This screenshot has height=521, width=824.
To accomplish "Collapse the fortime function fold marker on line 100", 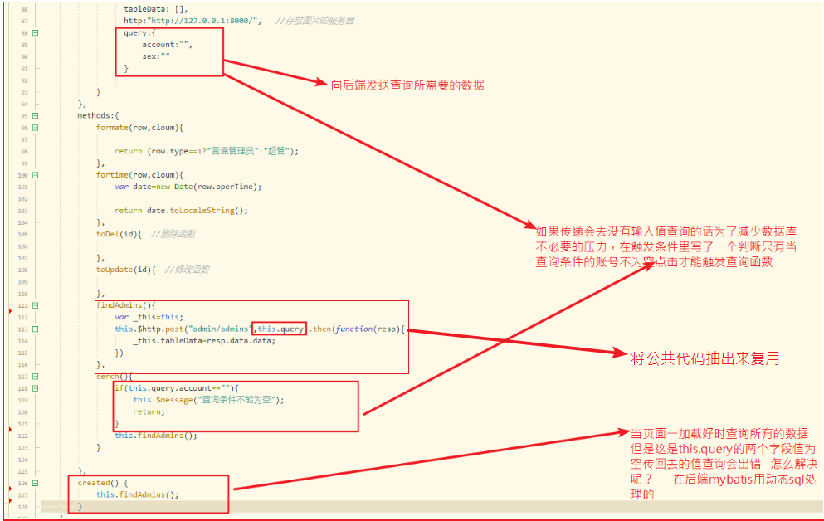I will click(35, 175).
